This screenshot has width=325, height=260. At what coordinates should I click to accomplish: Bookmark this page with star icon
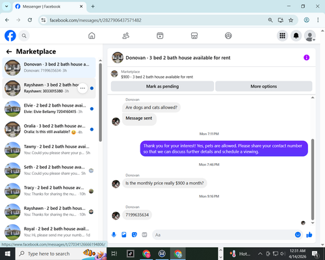coord(291,20)
